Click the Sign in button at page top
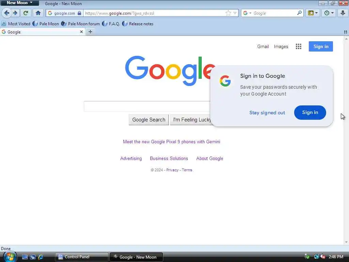This screenshot has width=349, height=262. (321, 46)
